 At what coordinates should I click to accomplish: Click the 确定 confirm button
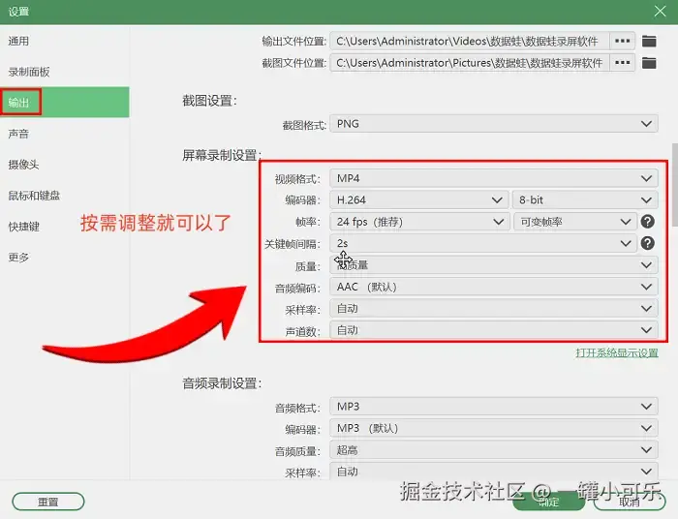(x=549, y=502)
